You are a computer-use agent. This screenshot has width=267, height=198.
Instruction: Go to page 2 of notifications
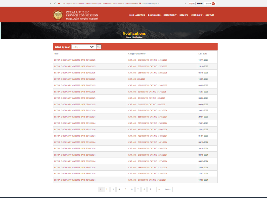point(107,189)
